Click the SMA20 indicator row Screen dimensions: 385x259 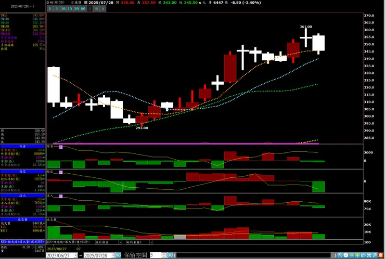[x=22, y=22]
